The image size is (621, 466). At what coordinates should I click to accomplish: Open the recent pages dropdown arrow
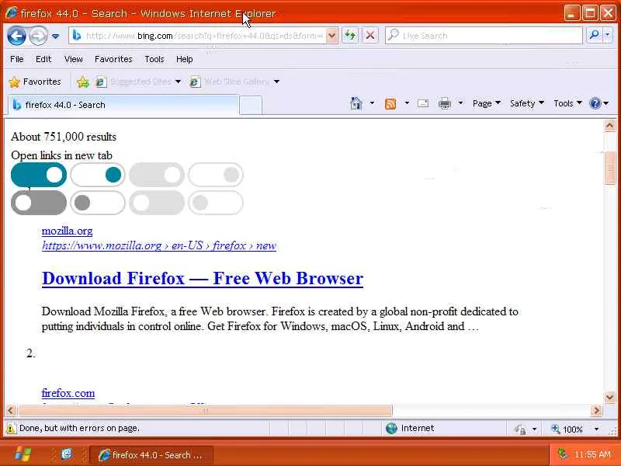(x=55, y=36)
